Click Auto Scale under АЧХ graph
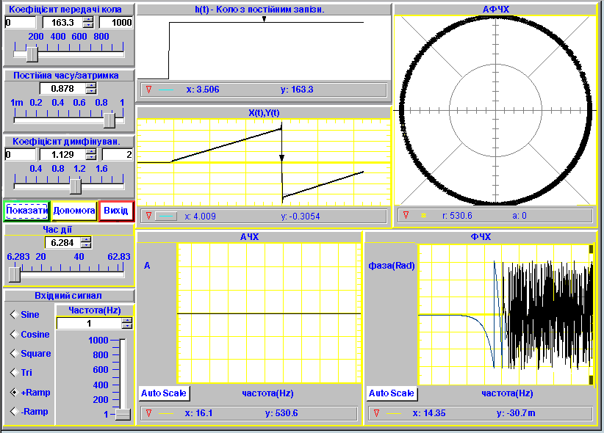Screen dimensions: 604x433 click(x=164, y=393)
